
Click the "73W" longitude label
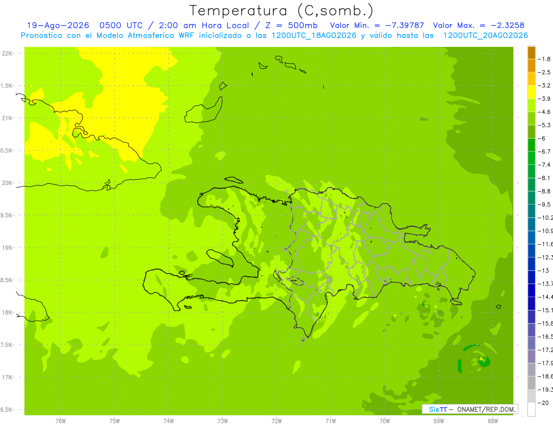click(223, 421)
